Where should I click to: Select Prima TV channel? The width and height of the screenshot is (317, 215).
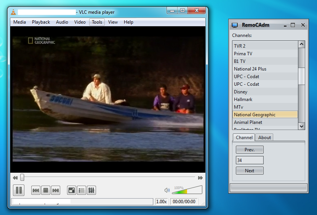265,54
